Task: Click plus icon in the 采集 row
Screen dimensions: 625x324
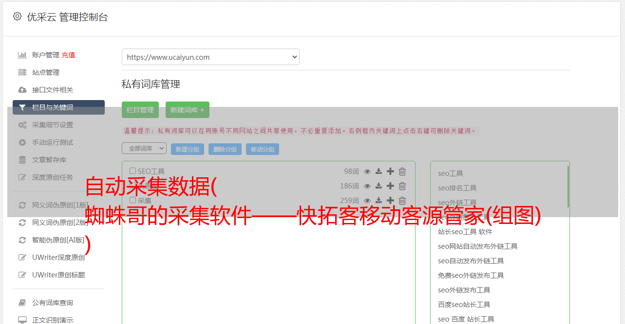Action: [x=390, y=200]
